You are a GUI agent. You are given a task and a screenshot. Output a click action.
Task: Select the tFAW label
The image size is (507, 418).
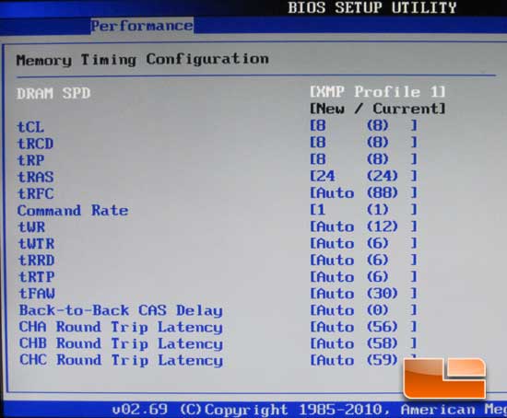(37, 294)
